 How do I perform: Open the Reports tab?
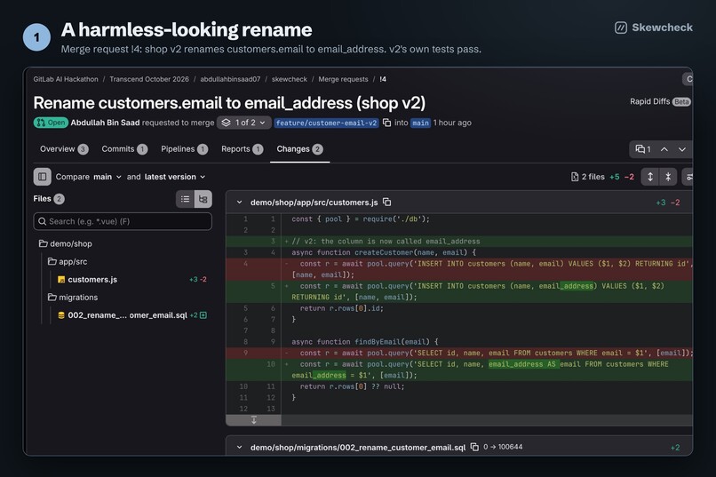pos(242,149)
